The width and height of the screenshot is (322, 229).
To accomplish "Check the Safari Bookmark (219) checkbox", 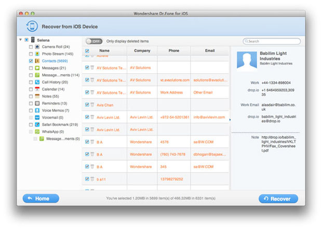I will (x=31, y=125).
